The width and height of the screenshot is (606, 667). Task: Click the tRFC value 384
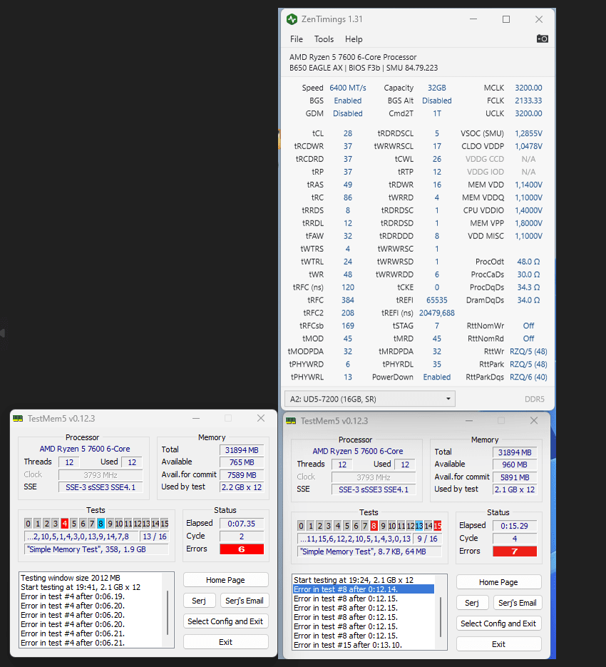click(x=348, y=300)
